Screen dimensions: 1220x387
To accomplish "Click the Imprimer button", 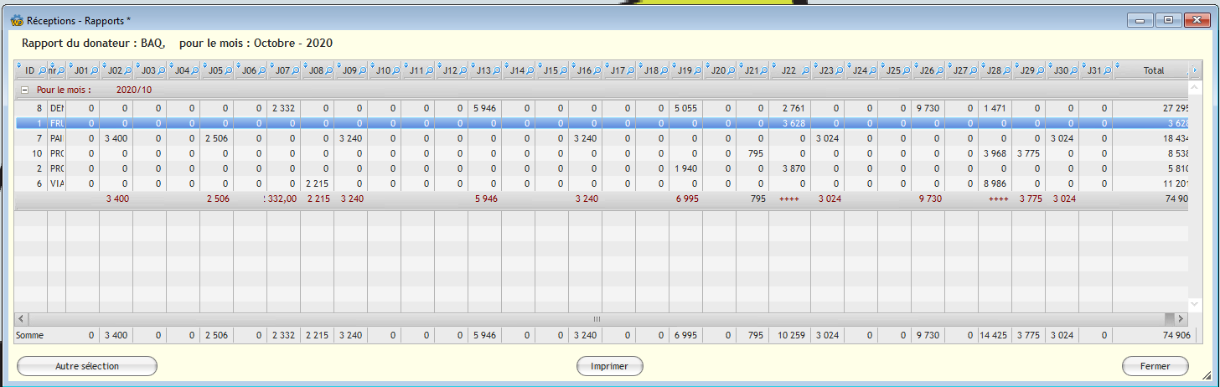I will point(609,366).
